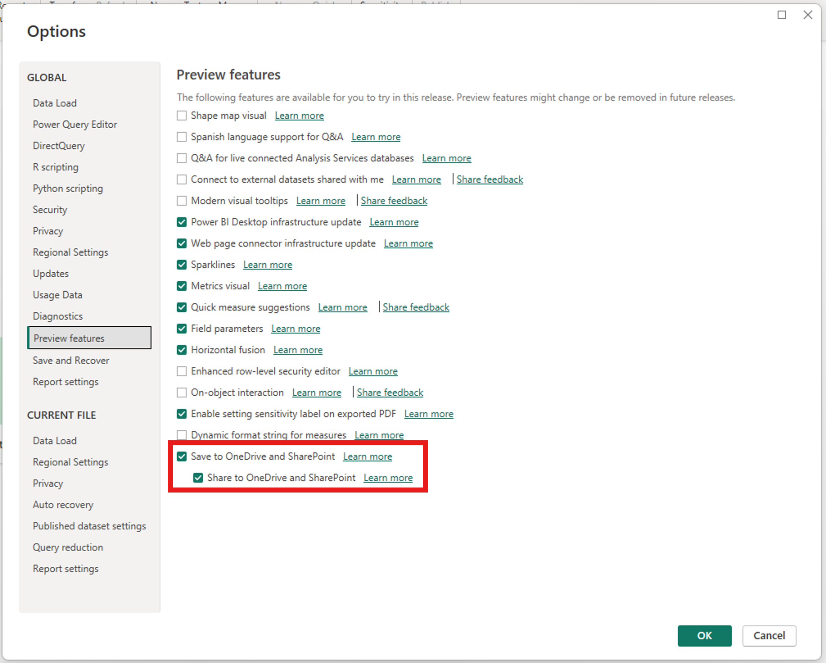This screenshot has width=826, height=663.
Task: Open Learn more for Horizontal fusion
Action: tap(298, 350)
